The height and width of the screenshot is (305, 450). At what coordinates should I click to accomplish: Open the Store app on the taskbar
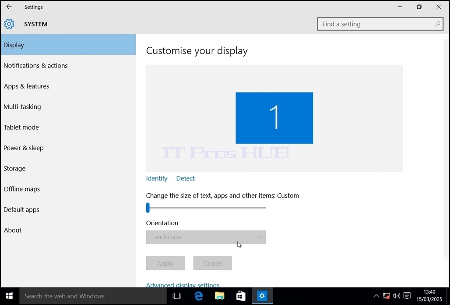pyautogui.click(x=241, y=296)
